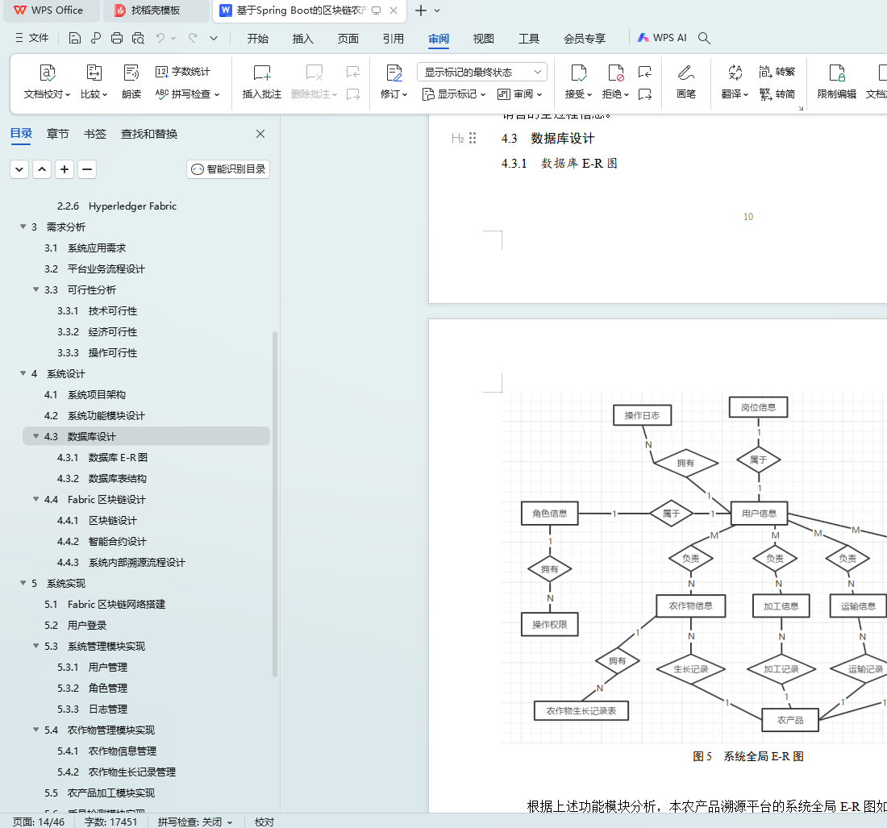Viewport: 887px width, 828px height.
Task: Go to 4.3.2 数据库表结构 in outline
Action: pyautogui.click(x=102, y=478)
